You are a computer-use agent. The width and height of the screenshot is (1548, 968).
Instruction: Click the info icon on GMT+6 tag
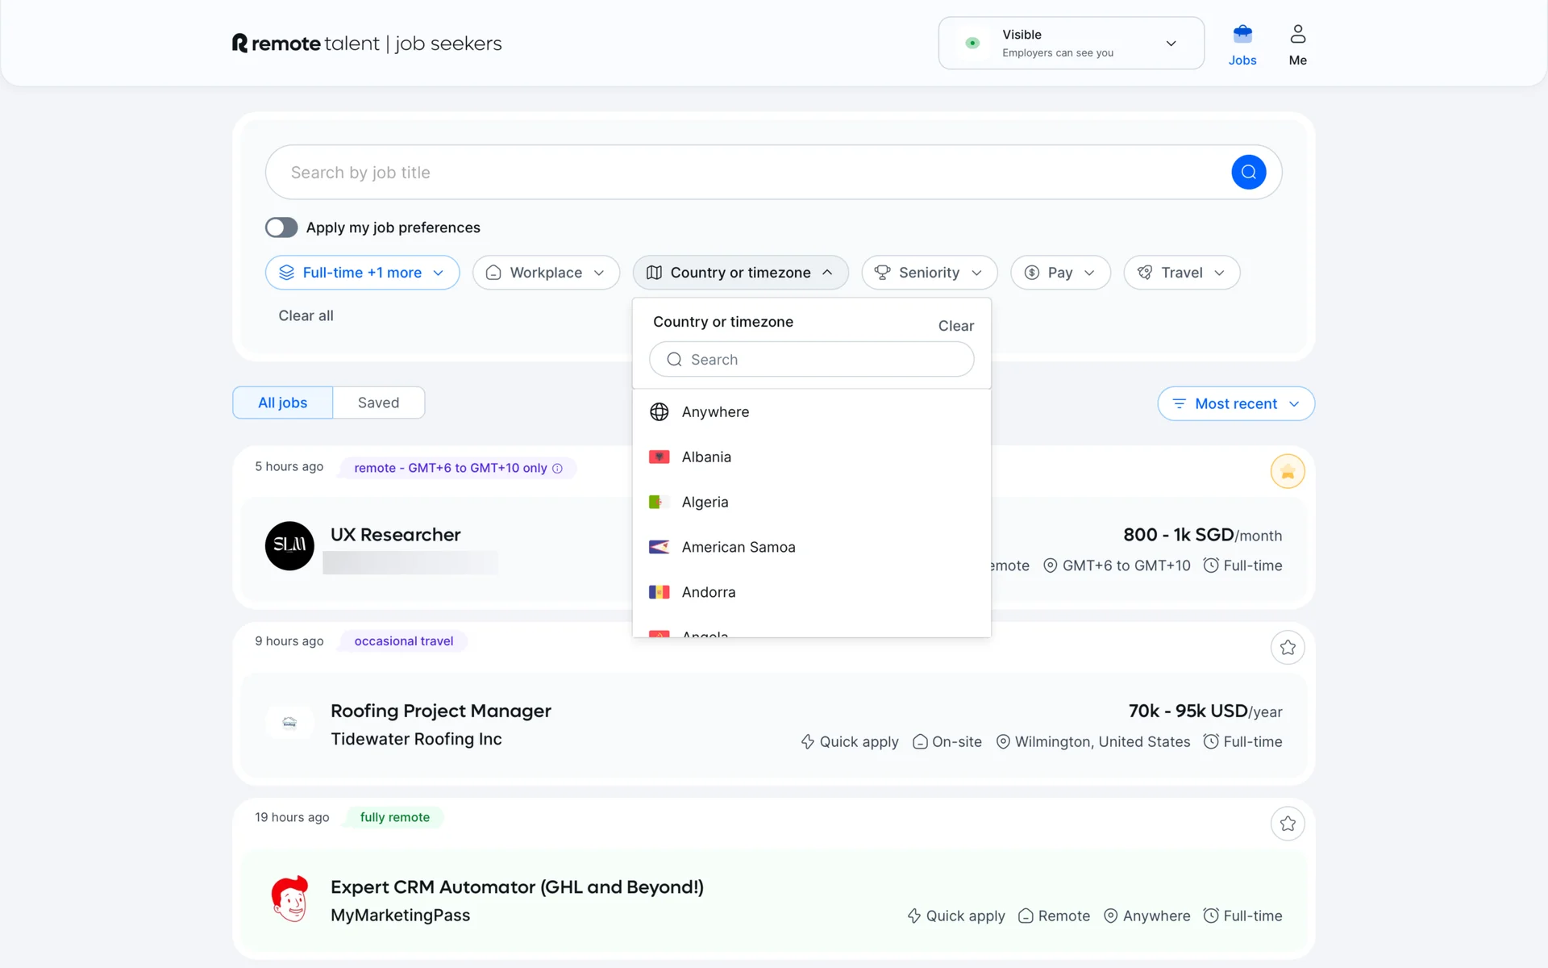(x=557, y=469)
